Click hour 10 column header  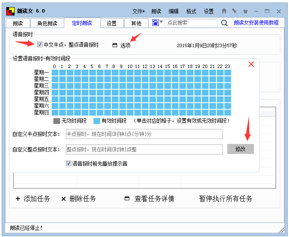coord(130,66)
